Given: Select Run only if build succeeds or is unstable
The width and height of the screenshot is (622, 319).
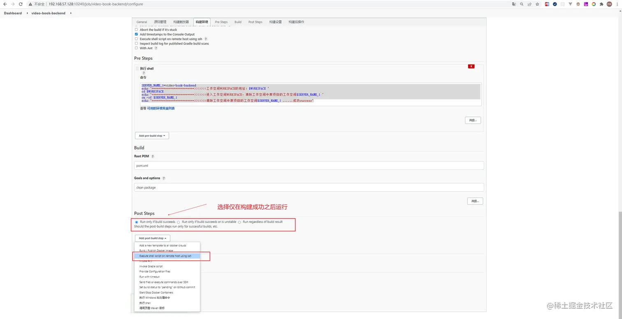Looking at the screenshot, I should (x=179, y=222).
